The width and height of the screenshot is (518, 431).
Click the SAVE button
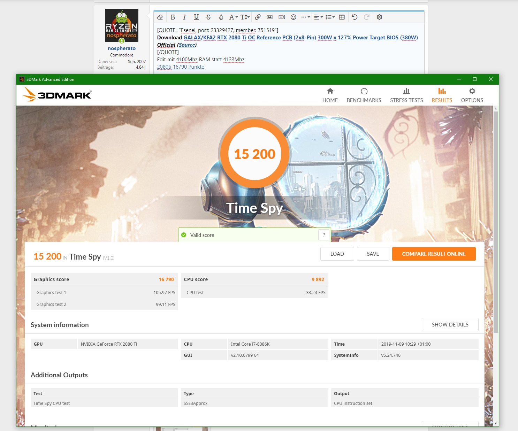click(373, 254)
